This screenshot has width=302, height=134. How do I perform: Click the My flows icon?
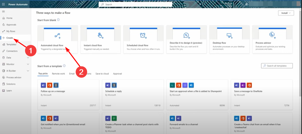click(x=3, y=31)
